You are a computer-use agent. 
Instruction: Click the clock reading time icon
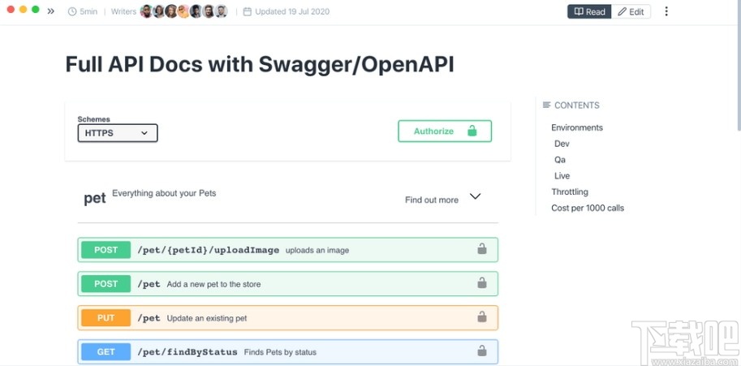(x=72, y=12)
